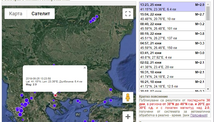The width and height of the screenshot is (214, 122).
Task: Select the 08:40, 22 юни M=3.2 entry
Action: point(172,26)
